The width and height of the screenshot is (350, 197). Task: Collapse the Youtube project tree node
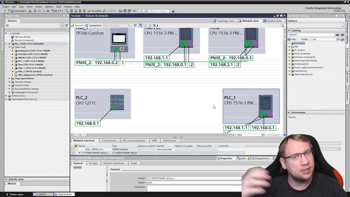[x=6, y=33]
